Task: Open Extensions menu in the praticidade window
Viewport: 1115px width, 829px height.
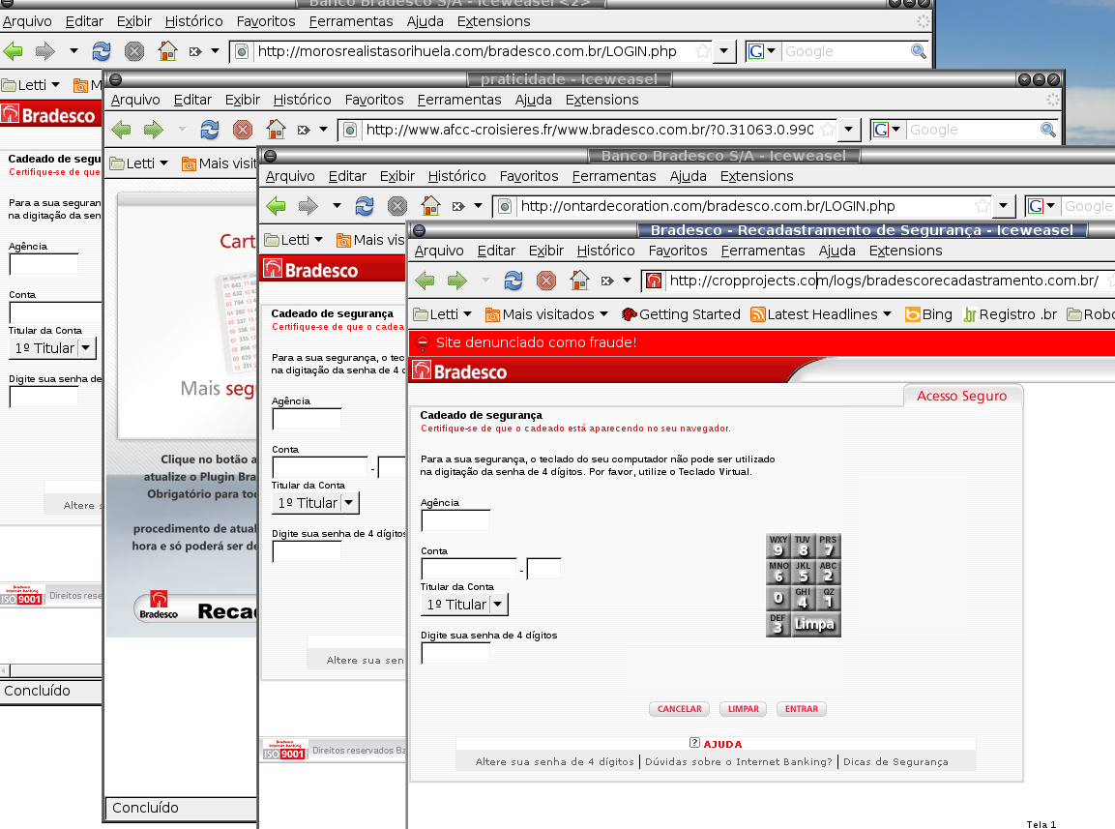Action: coord(602,100)
